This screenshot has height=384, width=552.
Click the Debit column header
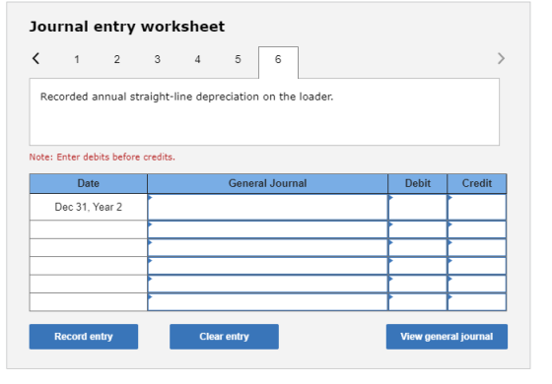tap(418, 183)
